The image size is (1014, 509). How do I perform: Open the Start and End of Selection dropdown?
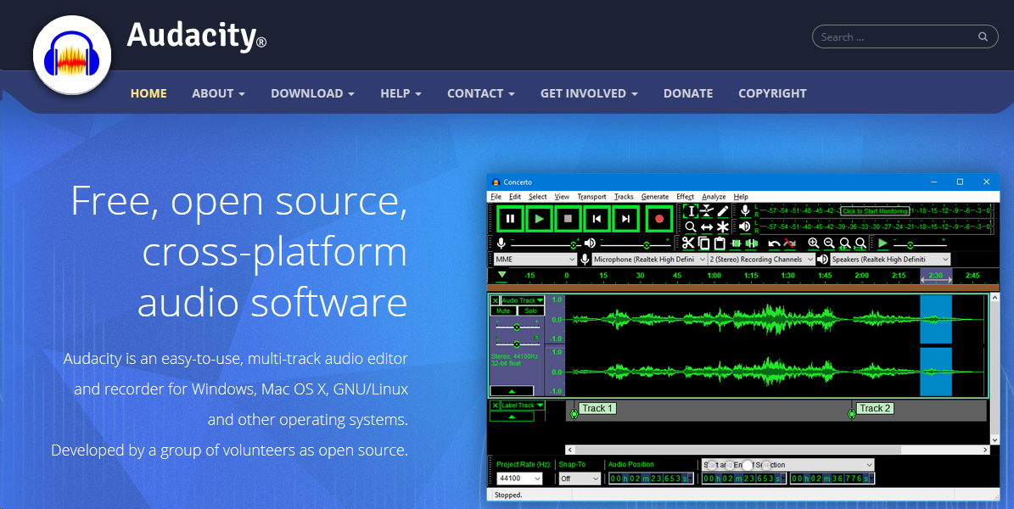787,465
